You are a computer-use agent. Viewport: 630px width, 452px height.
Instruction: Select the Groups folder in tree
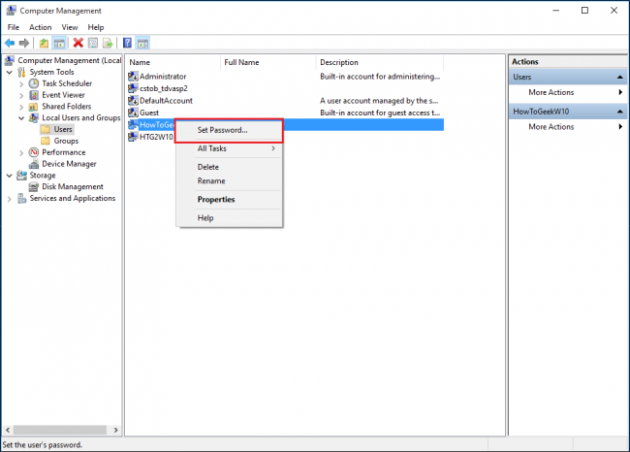point(66,141)
